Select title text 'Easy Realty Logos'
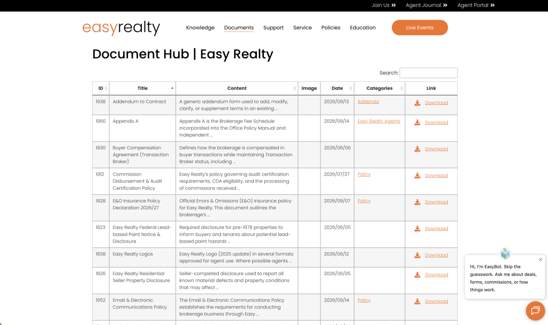 133,254
